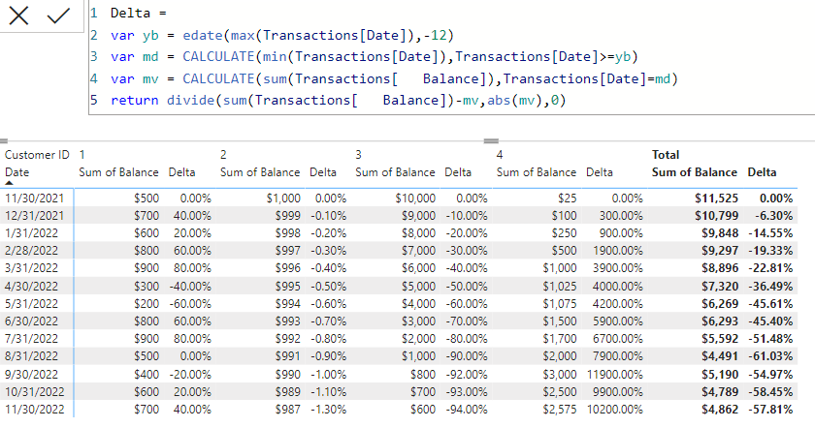Click the $1,025 balance cell for Customer 4
The height and width of the screenshot is (428, 815).
point(560,287)
